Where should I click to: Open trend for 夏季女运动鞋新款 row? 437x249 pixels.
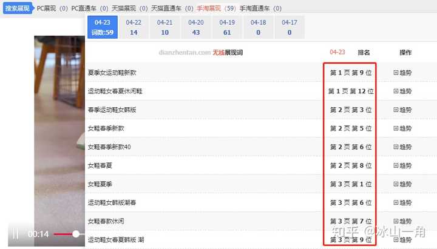402,73
